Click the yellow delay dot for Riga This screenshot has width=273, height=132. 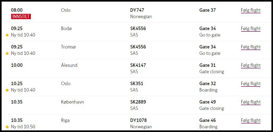[x=7, y=127]
